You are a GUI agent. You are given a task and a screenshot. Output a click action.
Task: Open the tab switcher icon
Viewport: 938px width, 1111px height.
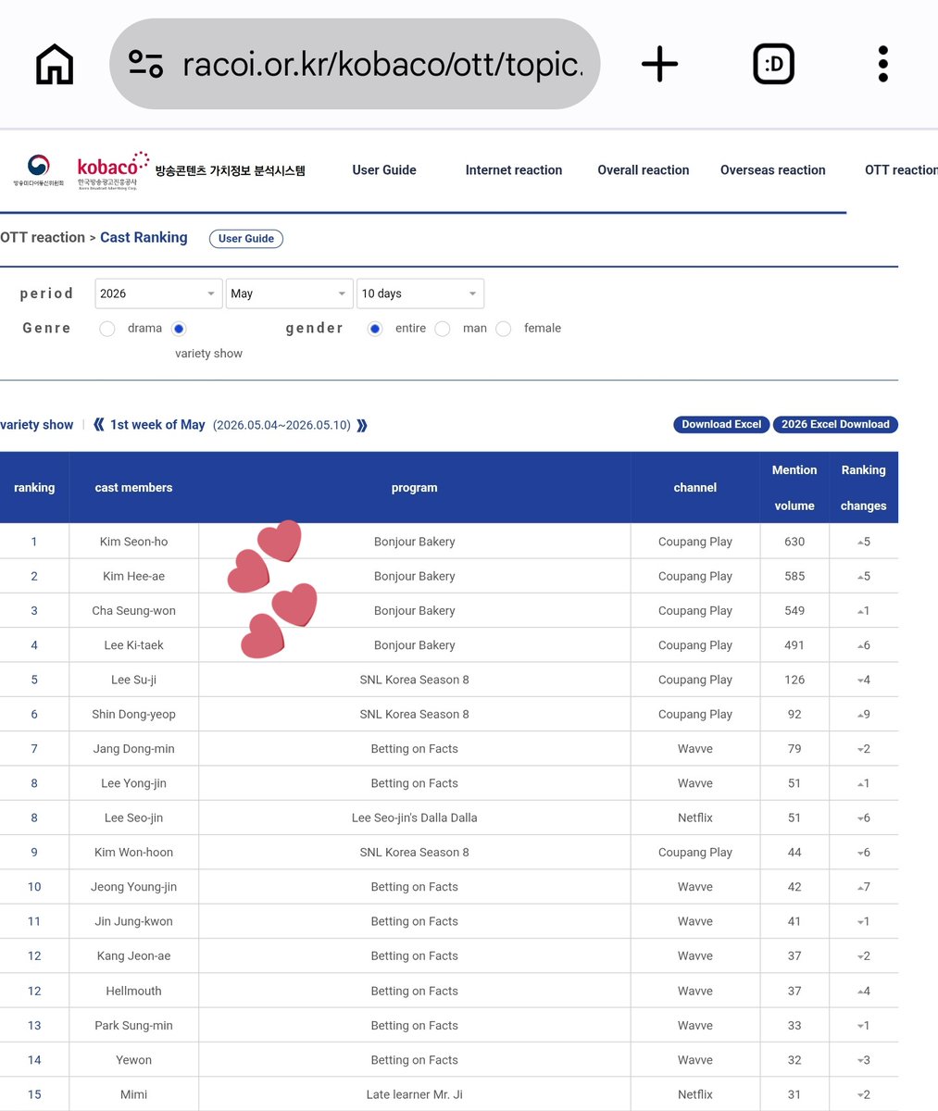pyautogui.click(x=773, y=65)
